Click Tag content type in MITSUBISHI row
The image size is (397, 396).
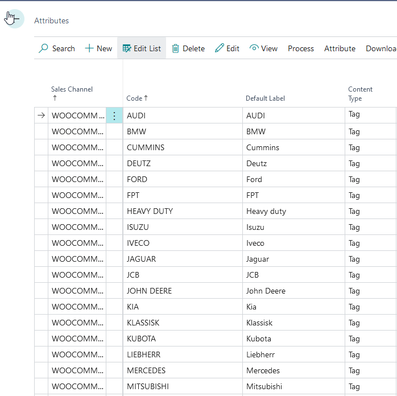coord(370,387)
